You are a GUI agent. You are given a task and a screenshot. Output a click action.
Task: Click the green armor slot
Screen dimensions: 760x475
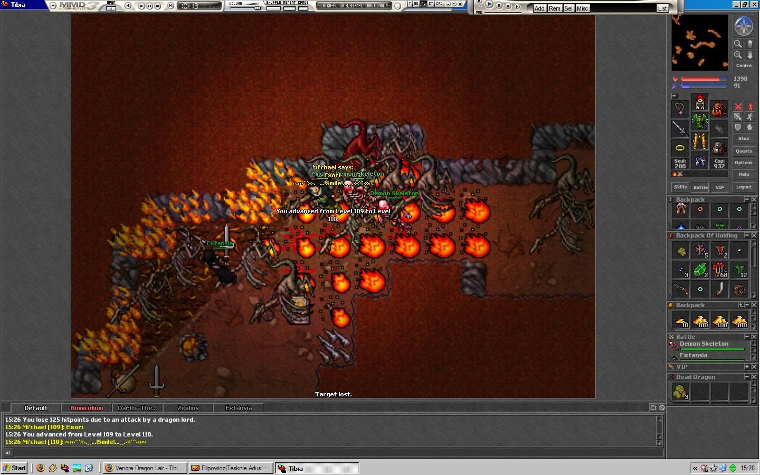[700, 121]
